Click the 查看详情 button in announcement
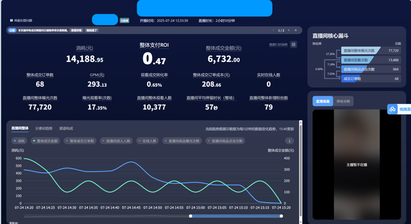411x224 pixels. point(76,30)
